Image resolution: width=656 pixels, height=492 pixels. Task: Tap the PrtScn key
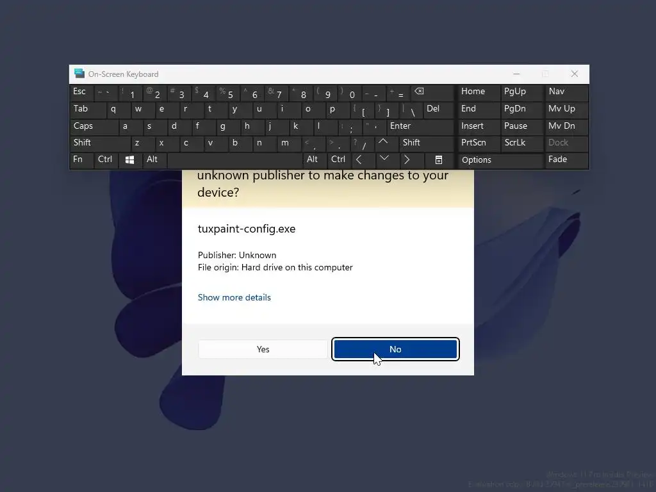[478, 143]
